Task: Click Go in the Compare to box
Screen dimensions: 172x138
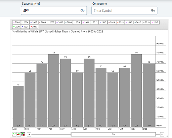Action: pos(153,10)
